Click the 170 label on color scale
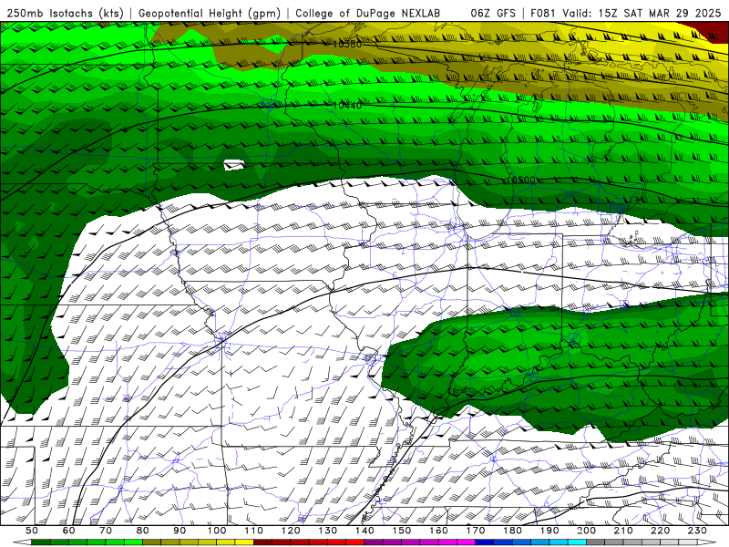This screenshot has width=729, height=547. click(x=475, y=531)
